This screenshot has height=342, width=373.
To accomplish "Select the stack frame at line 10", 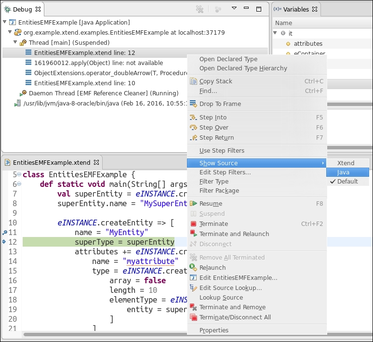I will pyautogui.click(x=84, y=83).
